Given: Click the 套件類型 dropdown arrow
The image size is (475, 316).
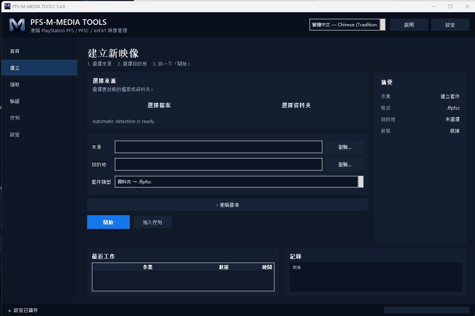Looking at the screenshot, I should click(x=361, y=182).
